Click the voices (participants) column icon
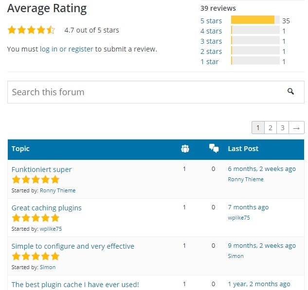 pyautogui.click(x=185, y=149)
